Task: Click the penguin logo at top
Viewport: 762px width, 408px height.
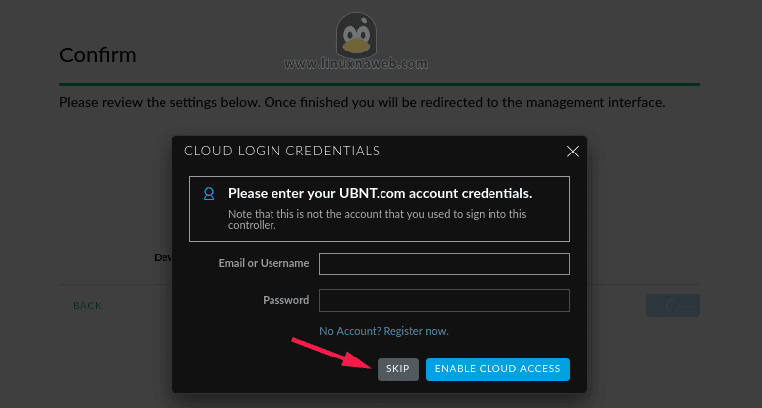Action: tap(356, 35)
